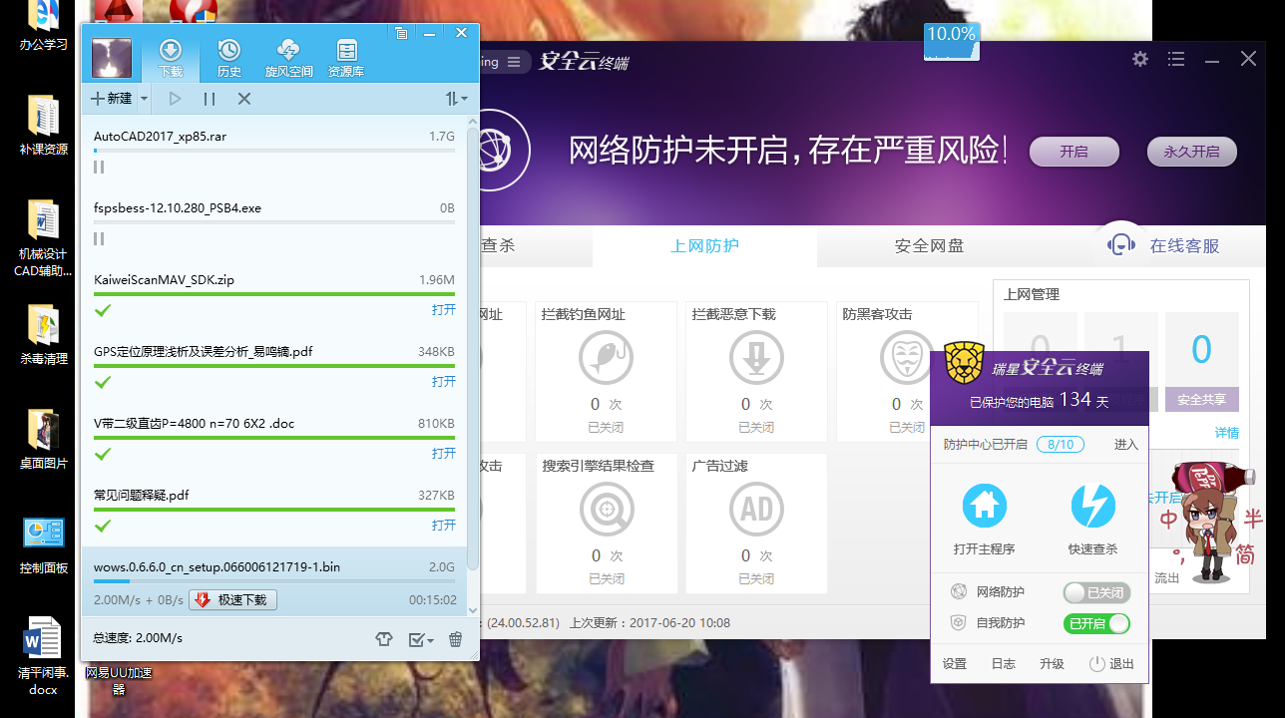Resume the paused AutoCAD2017_xp85.rar download
Screen dimensions: 1285x718
tap(99, 167)
